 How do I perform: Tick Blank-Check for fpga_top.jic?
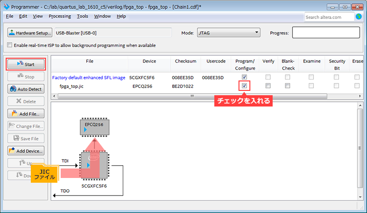288,86
